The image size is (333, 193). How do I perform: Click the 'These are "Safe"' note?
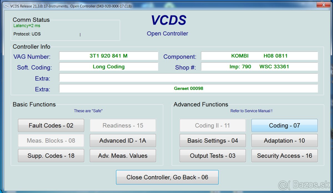pyautogui.click(x=88, y=111)
